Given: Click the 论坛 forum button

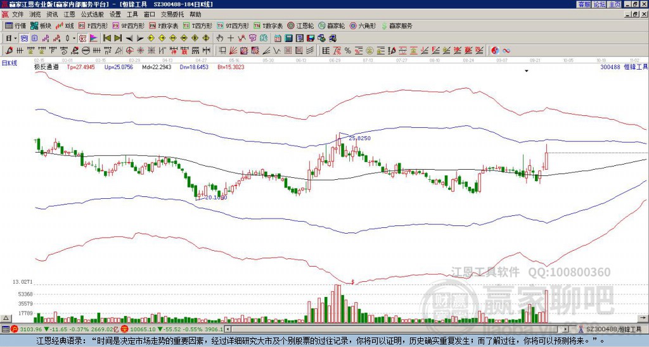Looking at the screenshot, I should (600, 4).
